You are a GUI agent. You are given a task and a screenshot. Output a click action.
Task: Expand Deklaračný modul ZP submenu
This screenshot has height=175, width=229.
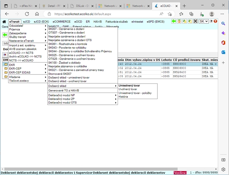click(x=82, y=99)
